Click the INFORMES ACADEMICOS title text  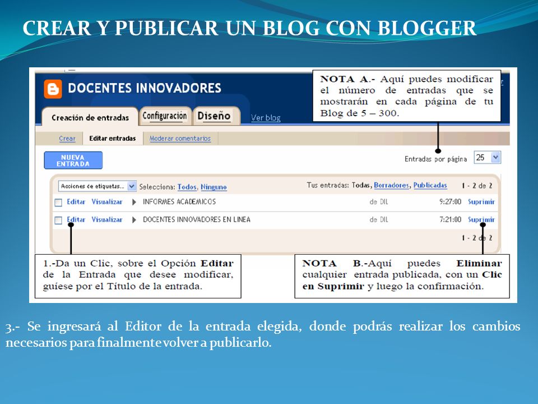[179, 201]
